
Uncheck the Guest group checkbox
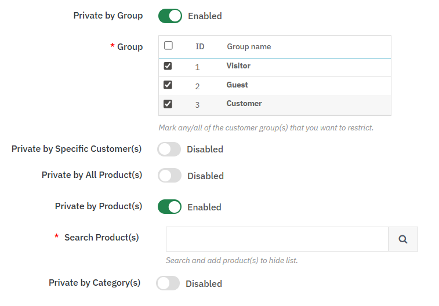[x=168, y=85]
